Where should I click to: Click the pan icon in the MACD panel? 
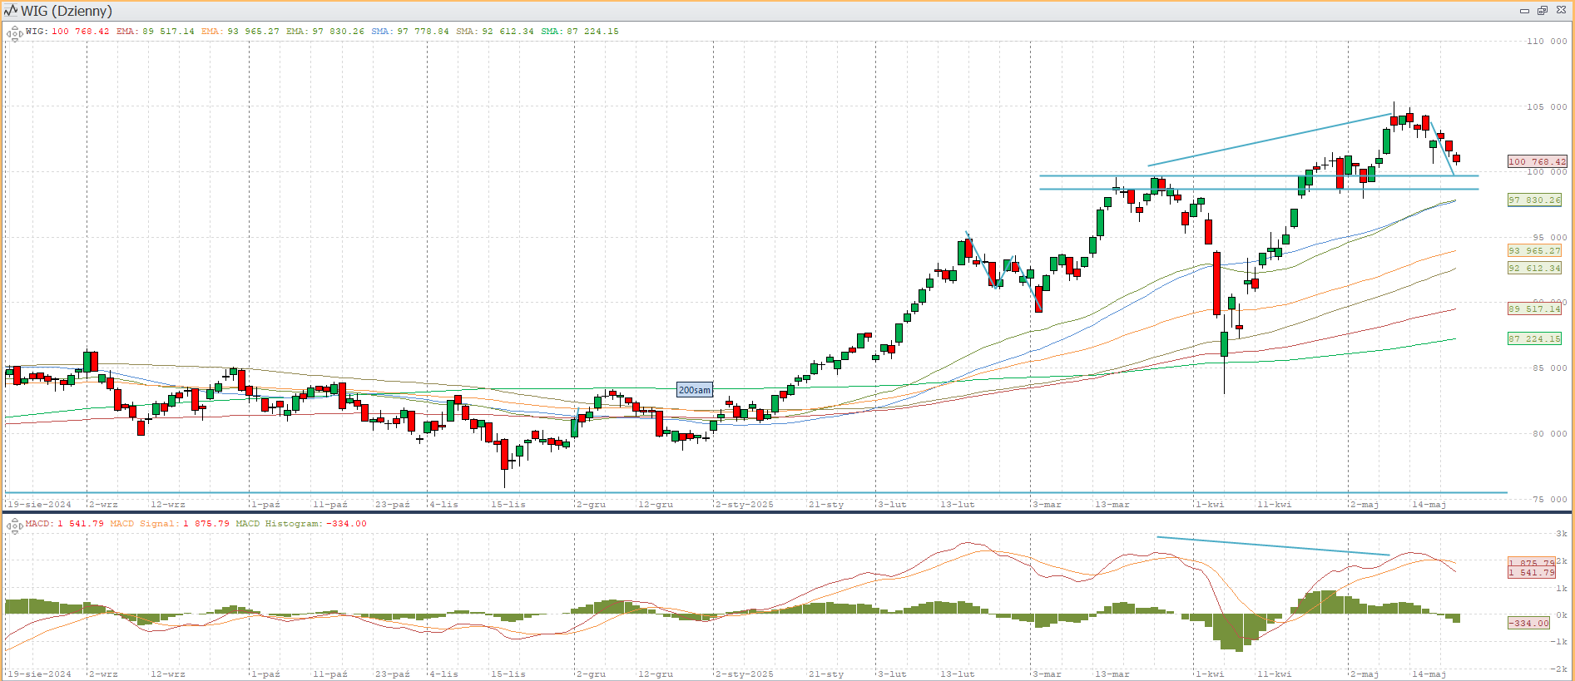point(14,525)
